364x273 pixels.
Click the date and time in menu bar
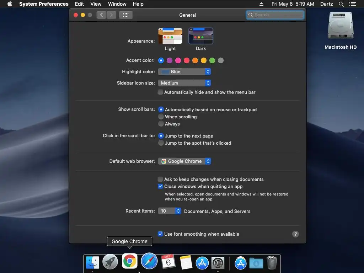tap(293, 4)
